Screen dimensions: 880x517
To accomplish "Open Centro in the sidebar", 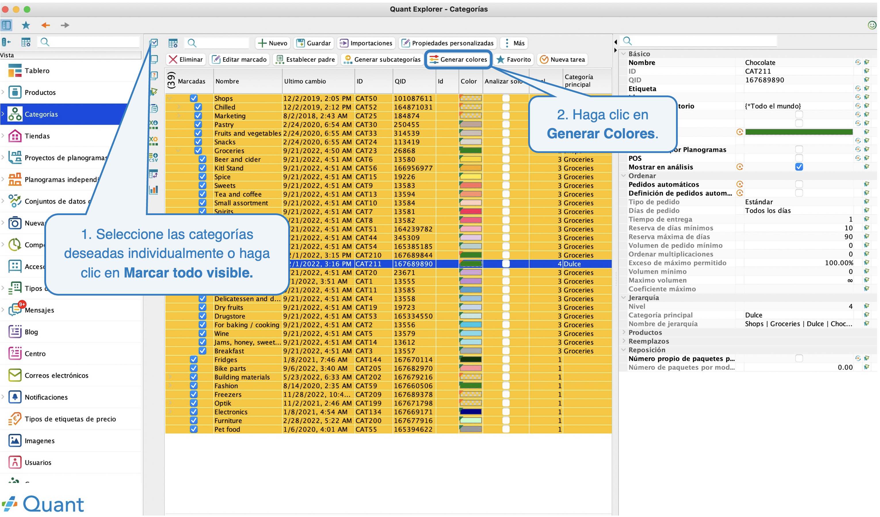I will click(35, 353).
